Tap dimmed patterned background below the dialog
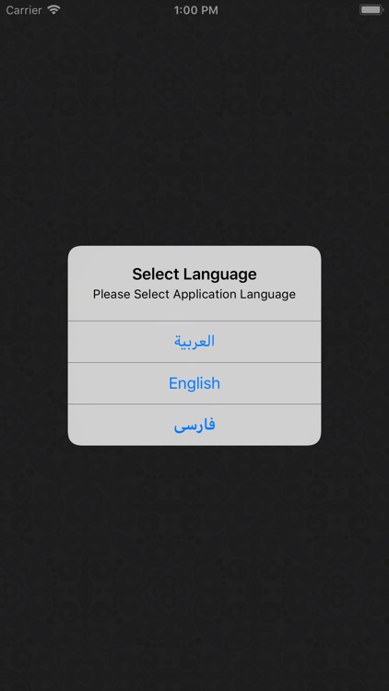389x691 pixels. tap(194, 568)
